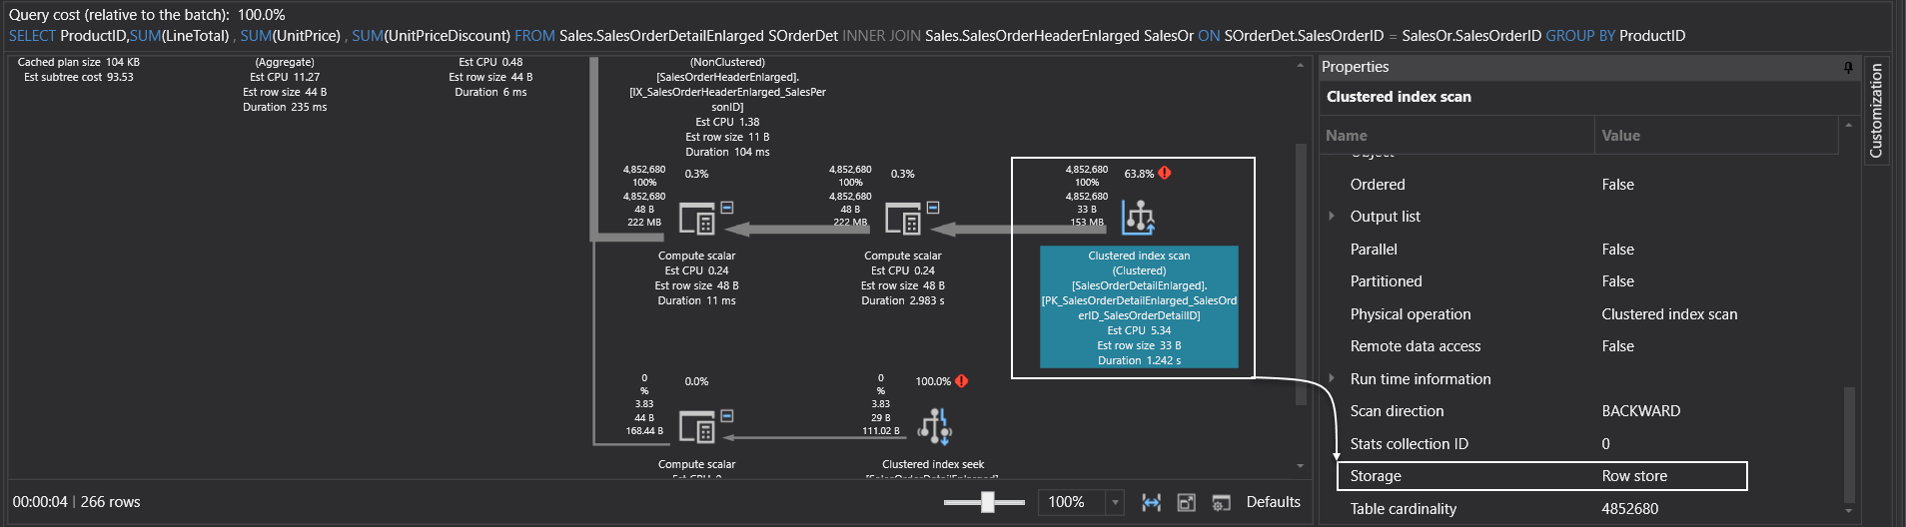Sort properties by Name column header
This screenshot has height=527, width=1906.
(1456, 136)
